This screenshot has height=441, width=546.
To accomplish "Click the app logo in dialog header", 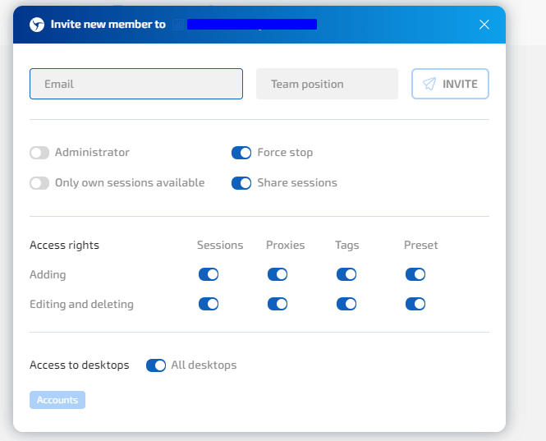I will (x=37, y=25).
